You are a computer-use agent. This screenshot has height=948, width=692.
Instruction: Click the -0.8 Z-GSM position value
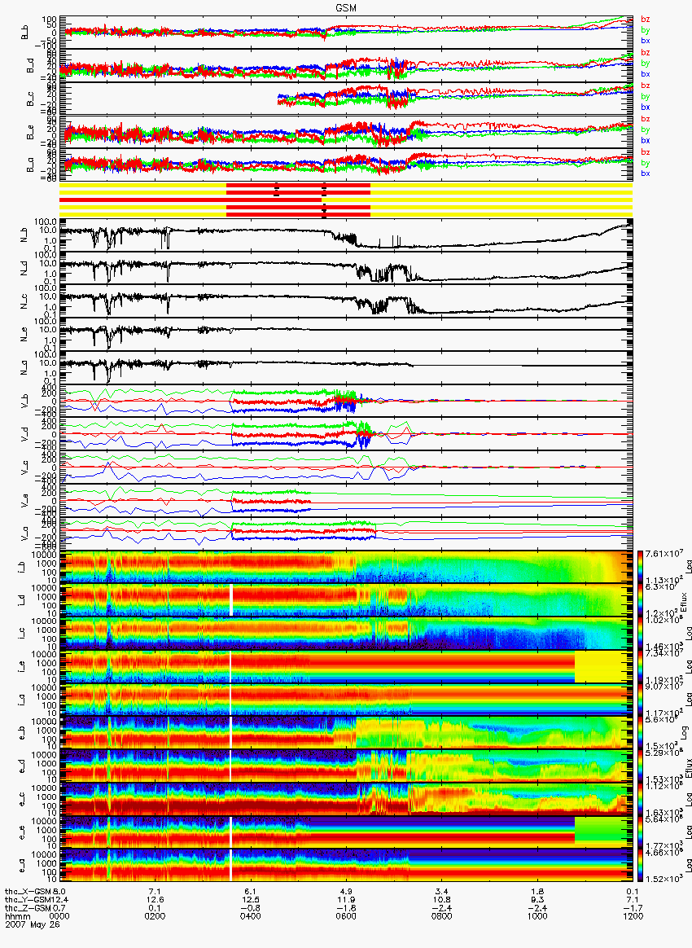click(251, 908)
